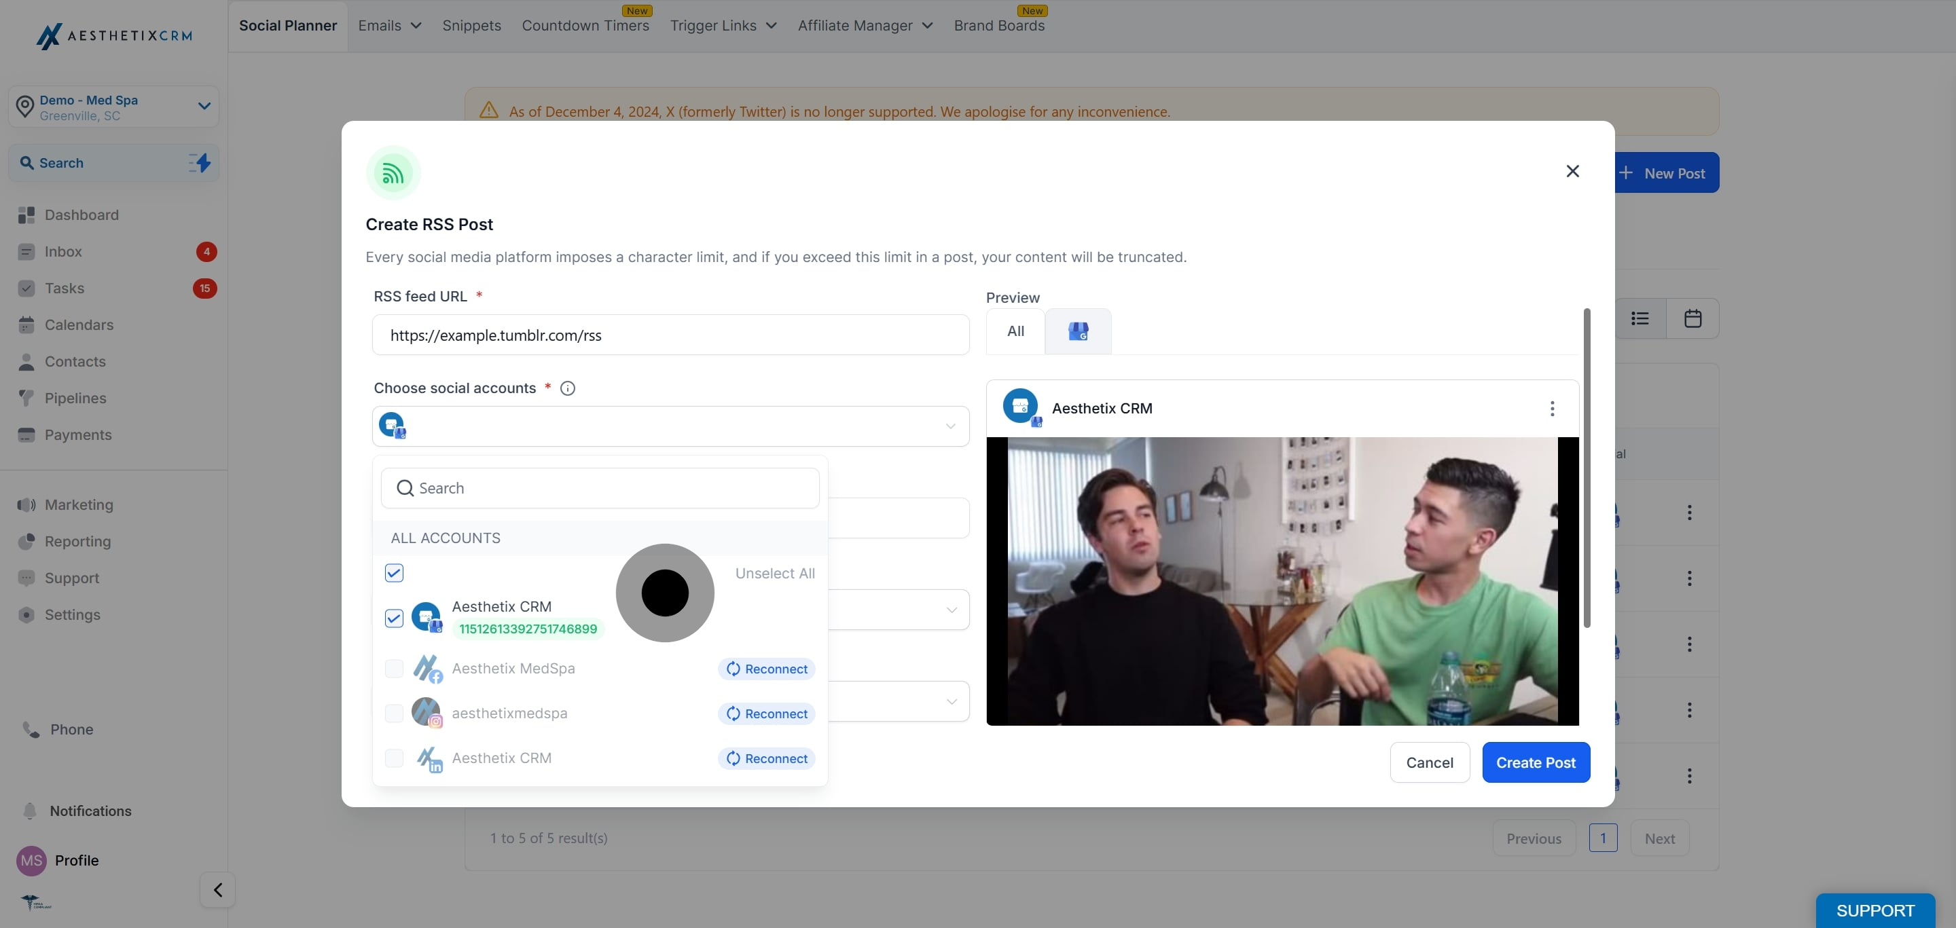
Task: Select page 1 in pagination
Action: tap(1603, 838)
